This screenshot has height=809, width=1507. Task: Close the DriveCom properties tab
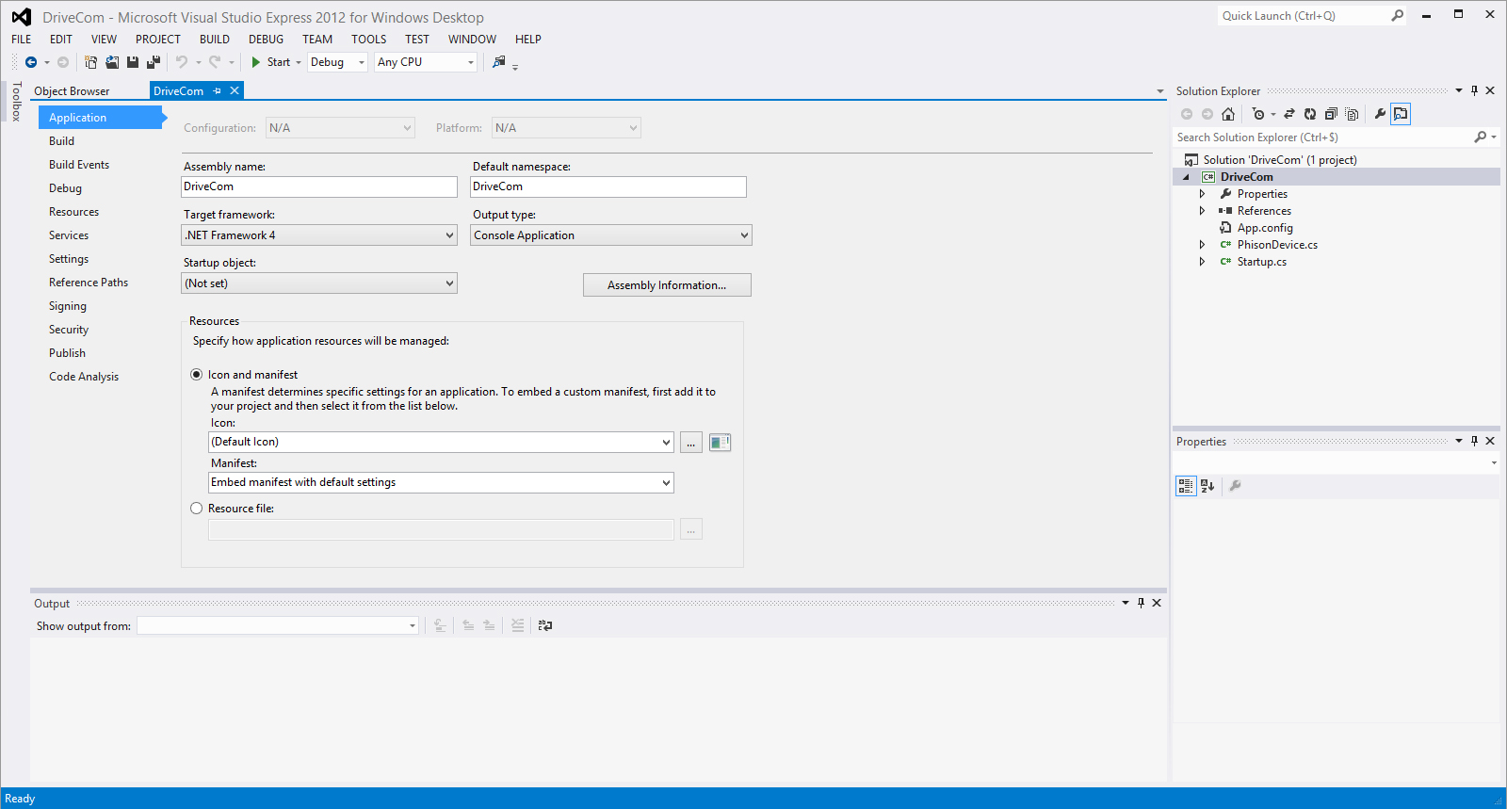point(235,91)
